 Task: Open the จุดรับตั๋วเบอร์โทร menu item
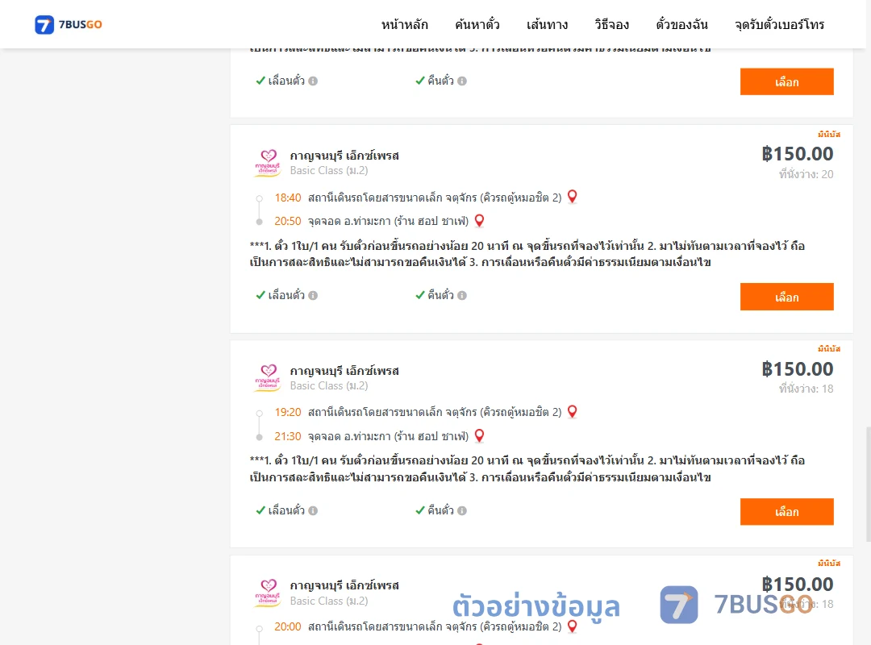pyautogui.click(x=779, y=24)
